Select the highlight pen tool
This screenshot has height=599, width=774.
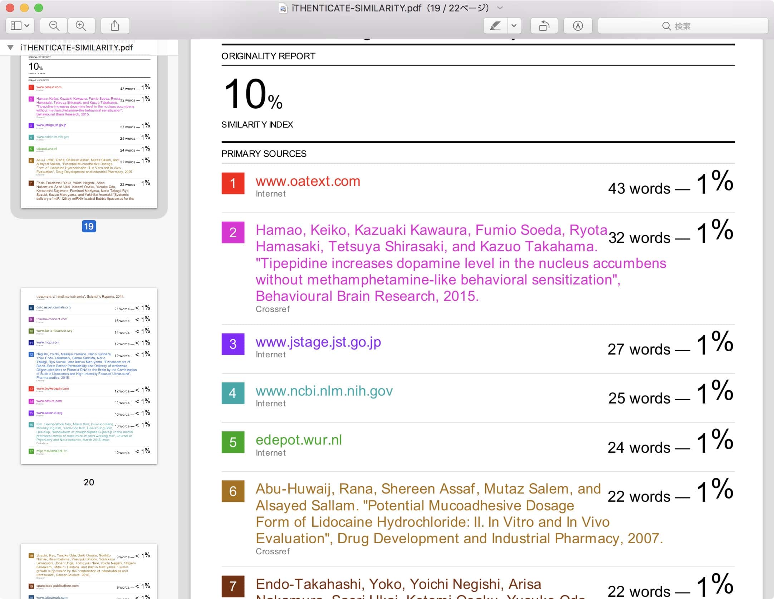495,26
